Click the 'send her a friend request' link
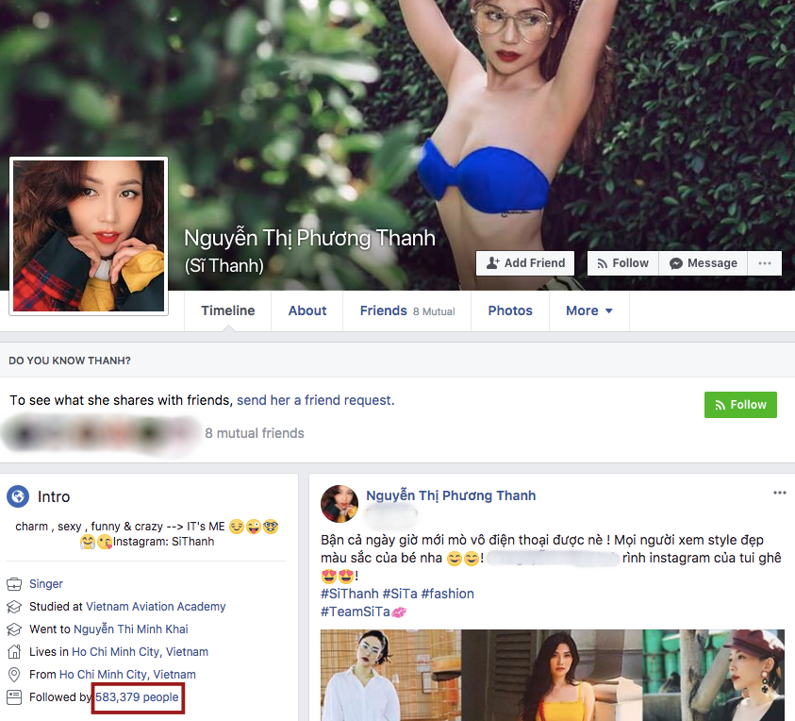Image resolution: width=795 pixels, height=721 pixels. (315, 400)
